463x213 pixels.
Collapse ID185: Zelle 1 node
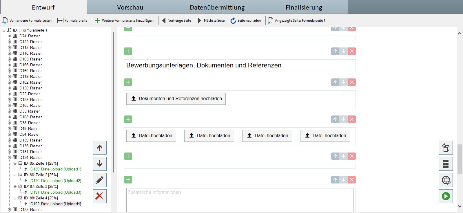tap(15, 164)
